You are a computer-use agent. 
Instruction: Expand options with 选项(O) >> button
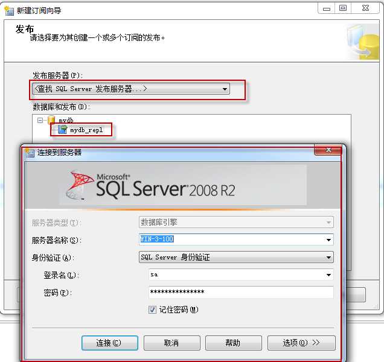click(x=301, y=343)
